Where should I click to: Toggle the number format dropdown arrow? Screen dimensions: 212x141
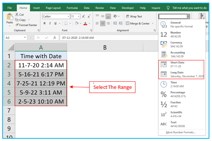(188, 16)
